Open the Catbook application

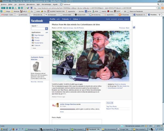click(36, 45)
